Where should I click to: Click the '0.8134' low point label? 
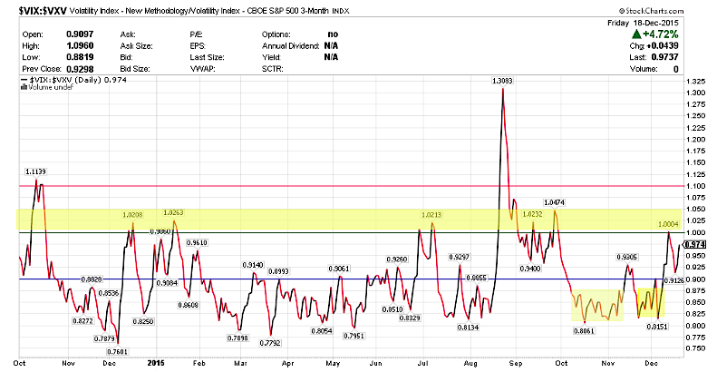[x=469, y=328]
